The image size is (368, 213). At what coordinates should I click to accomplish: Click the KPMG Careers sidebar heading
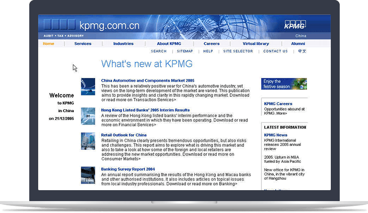278,104
